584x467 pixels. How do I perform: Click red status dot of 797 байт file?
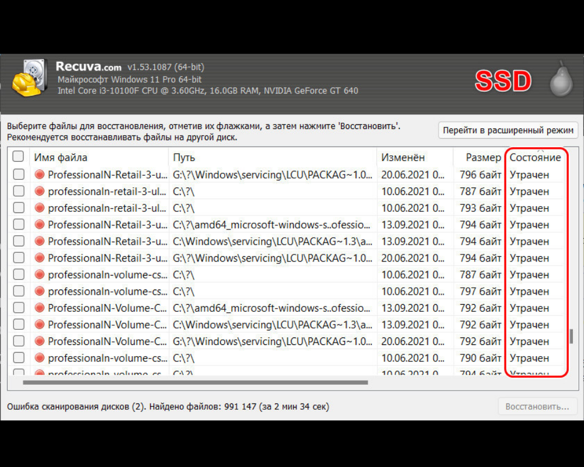pyautogui.click(x=40, y=291)
